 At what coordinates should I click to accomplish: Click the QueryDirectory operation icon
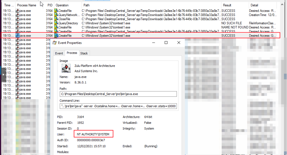56,23
